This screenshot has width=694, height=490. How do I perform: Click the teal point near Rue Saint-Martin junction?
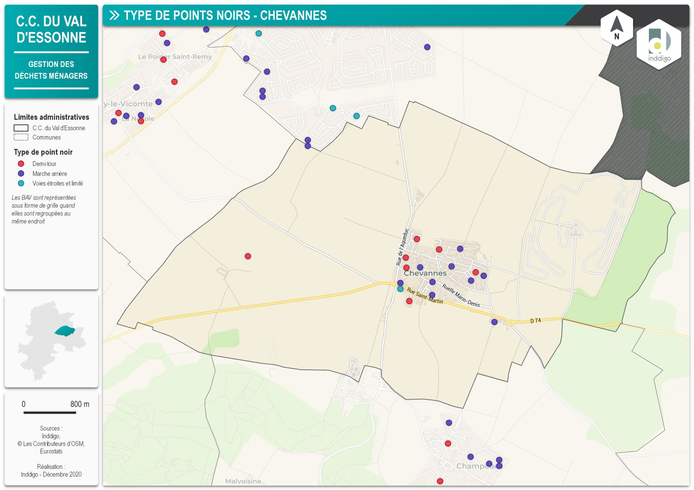point(400,289)
